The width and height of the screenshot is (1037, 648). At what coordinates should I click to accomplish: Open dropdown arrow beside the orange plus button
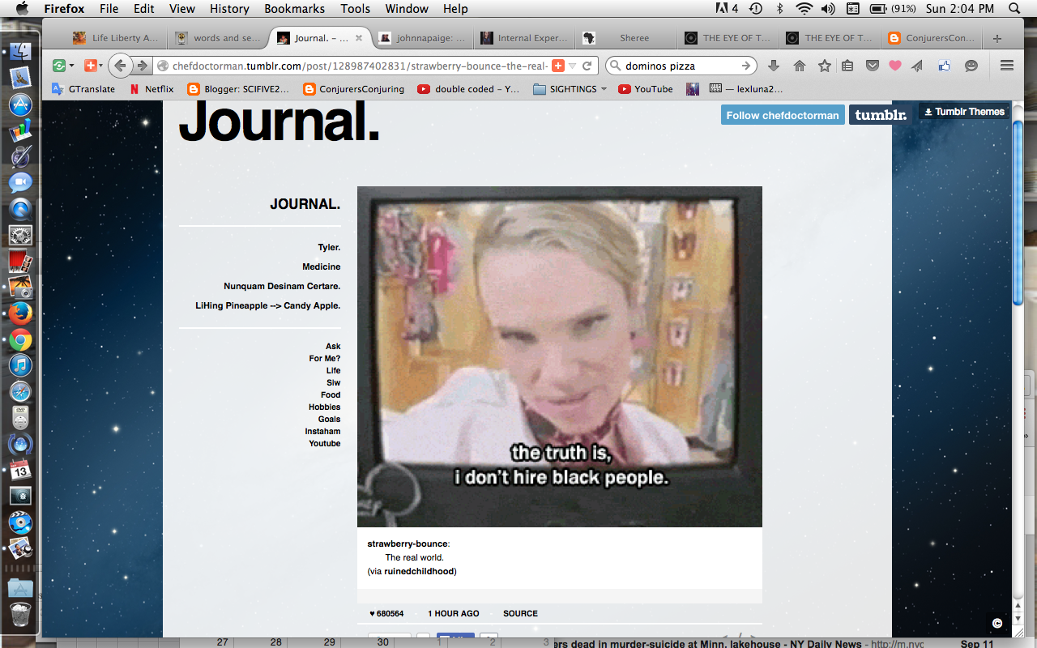click(x=100, y=66)
